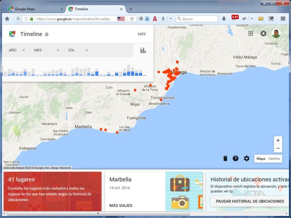Open Firefox downloads arrow icon

click(x=224, y=19)
